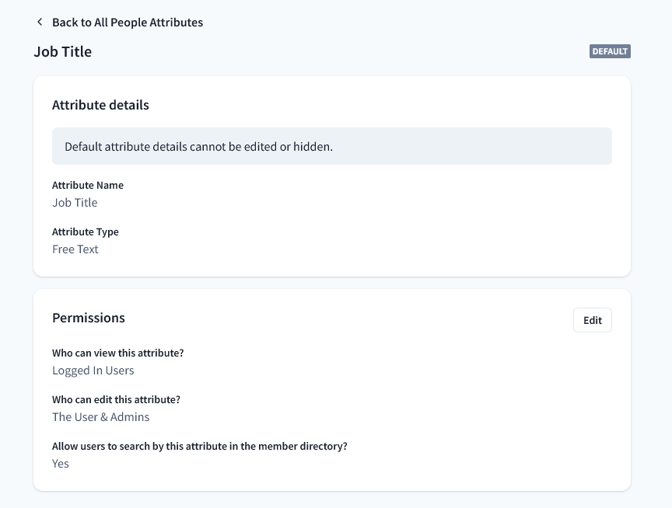Click the Attribute Name label
This screenshot has width=672, height=508.
point(88,186)
